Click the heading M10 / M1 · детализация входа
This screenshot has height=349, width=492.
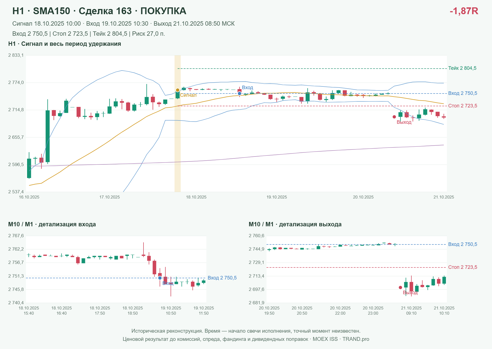(52, 224)
